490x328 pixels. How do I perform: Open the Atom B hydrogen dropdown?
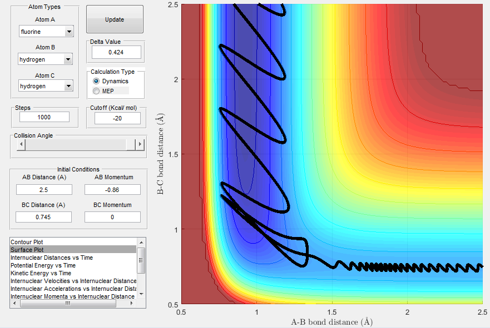(45, 59)
